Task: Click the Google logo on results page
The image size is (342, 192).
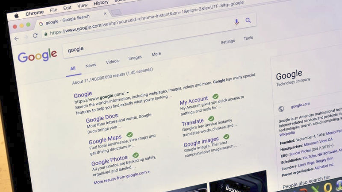Action: tap(38, 55)
